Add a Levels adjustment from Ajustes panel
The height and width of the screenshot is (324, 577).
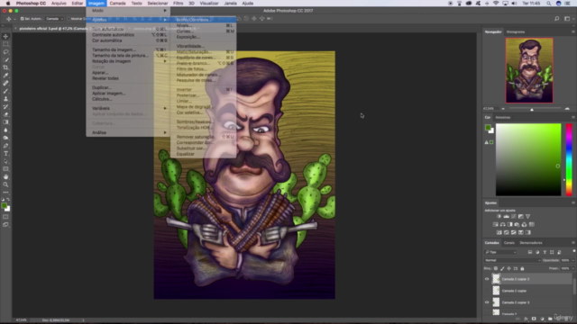507,216
